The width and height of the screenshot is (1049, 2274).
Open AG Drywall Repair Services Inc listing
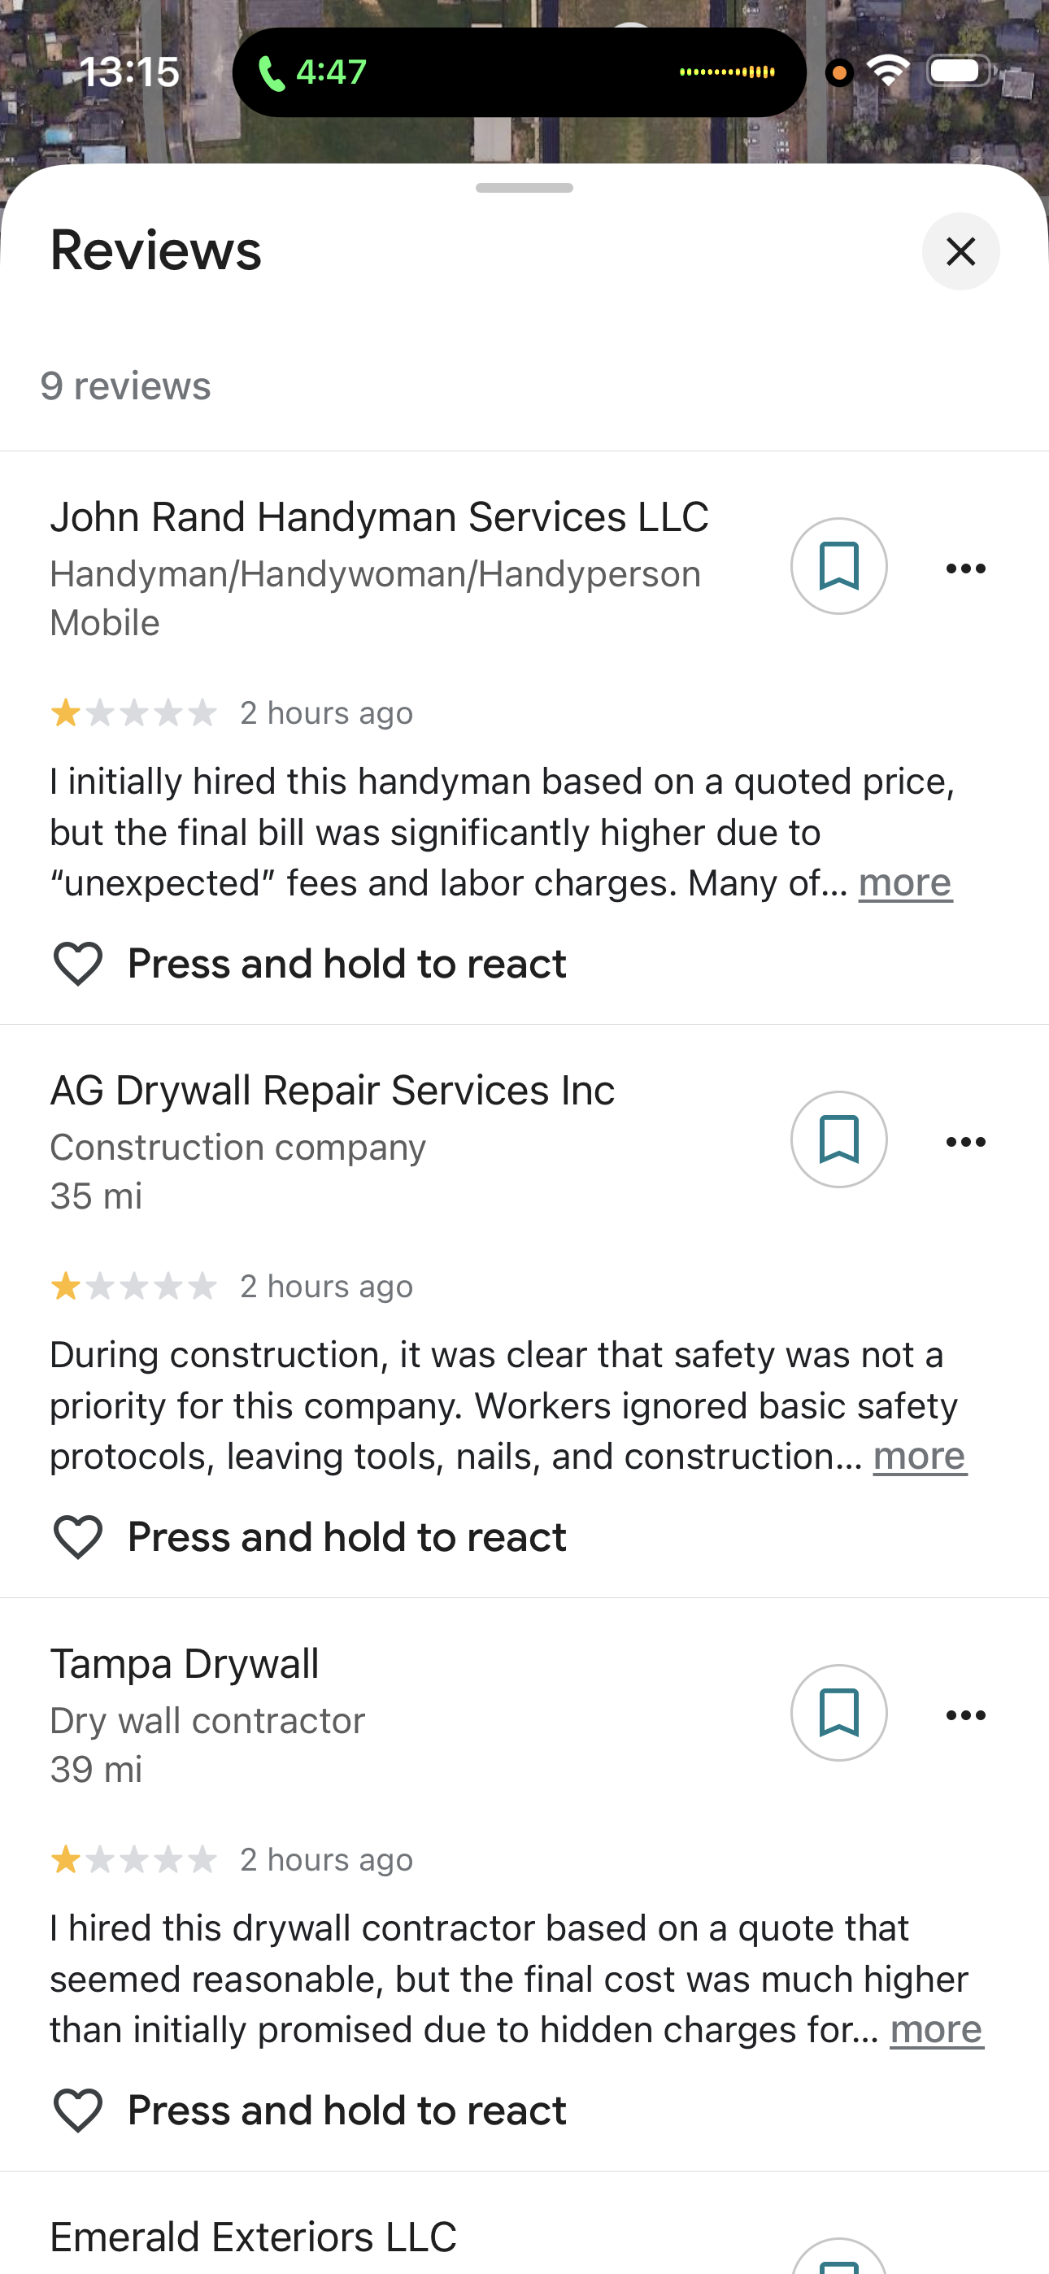click(x=332, y=1090)
